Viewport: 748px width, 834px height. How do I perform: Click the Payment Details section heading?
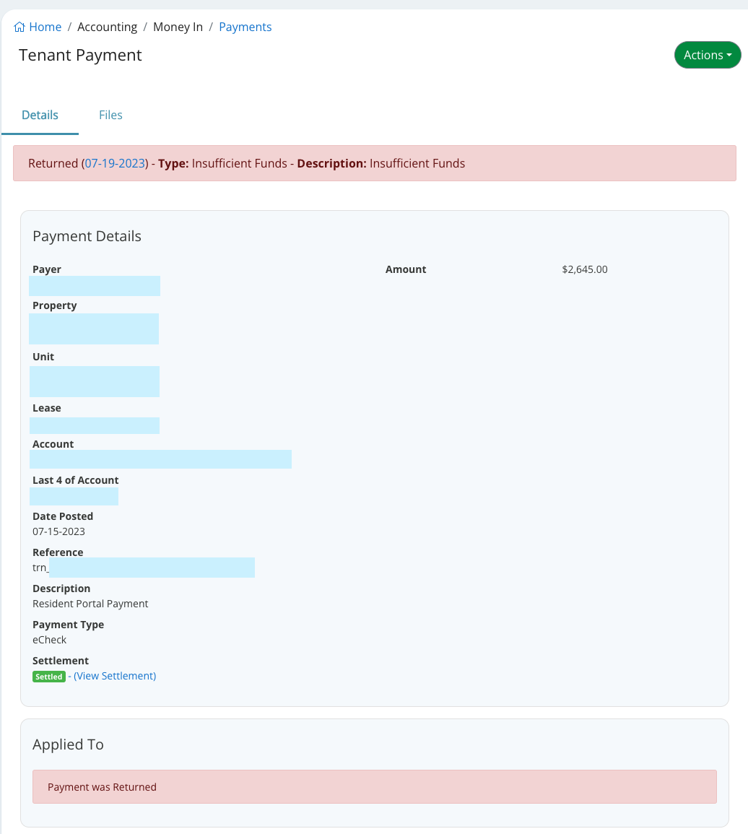[x=87, y=237]
